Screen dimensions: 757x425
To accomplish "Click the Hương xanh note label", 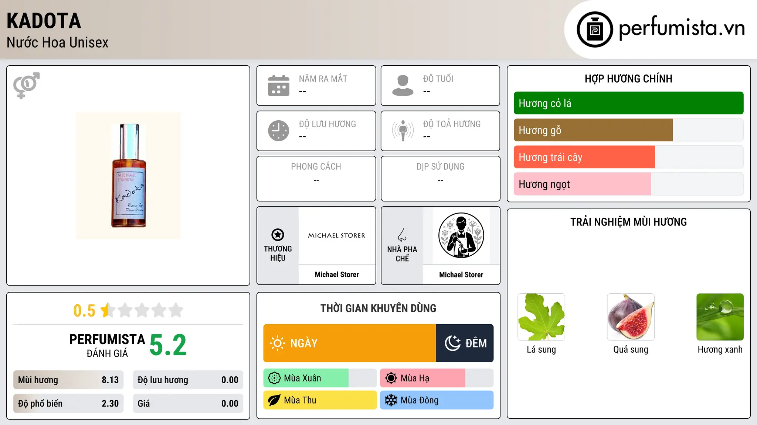I will click(x=720, y=350).
